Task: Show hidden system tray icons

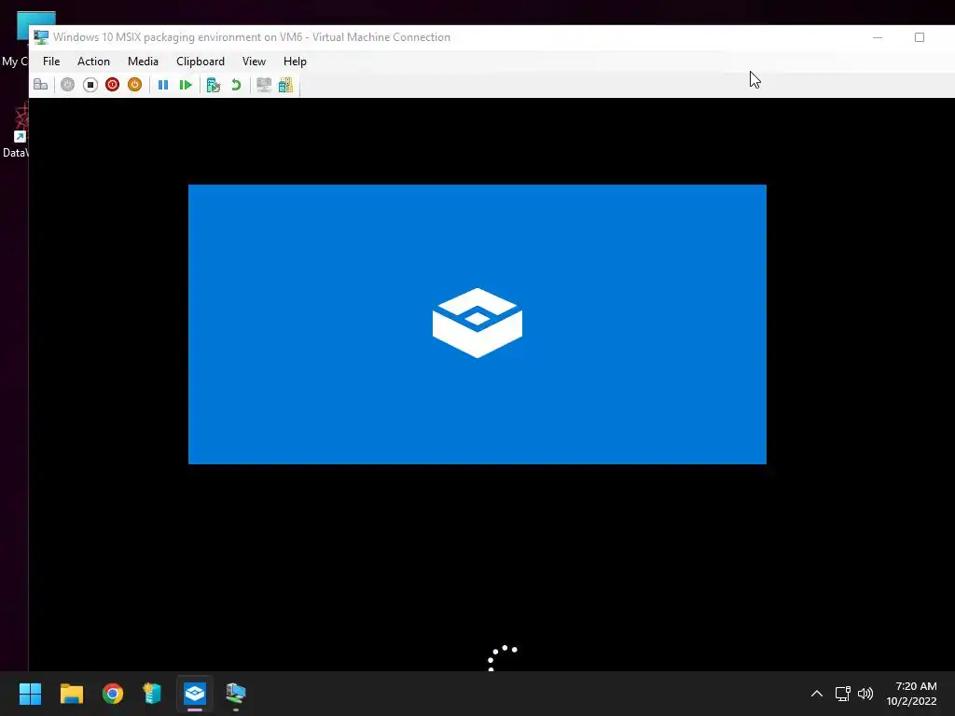Action: point(817,694)
